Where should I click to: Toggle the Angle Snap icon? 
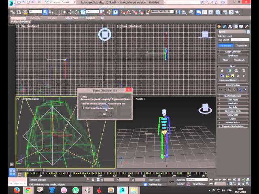point(128,12)
